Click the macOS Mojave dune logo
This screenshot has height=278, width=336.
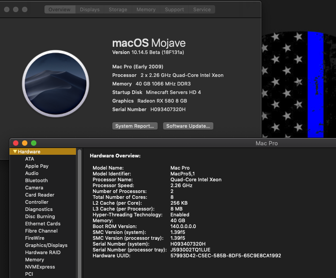click(56, 84)
